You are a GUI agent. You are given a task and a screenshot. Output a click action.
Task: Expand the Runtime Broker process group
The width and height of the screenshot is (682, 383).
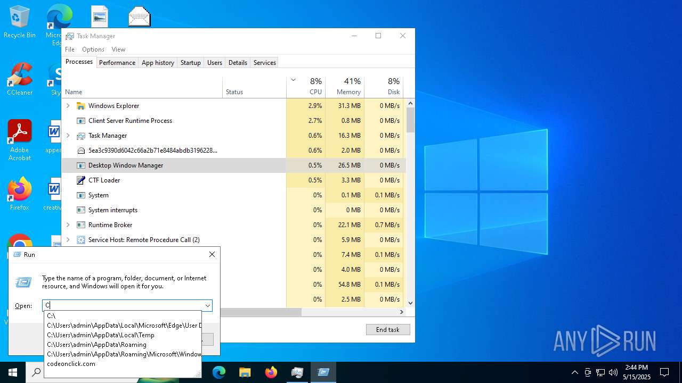coord(68,225)
